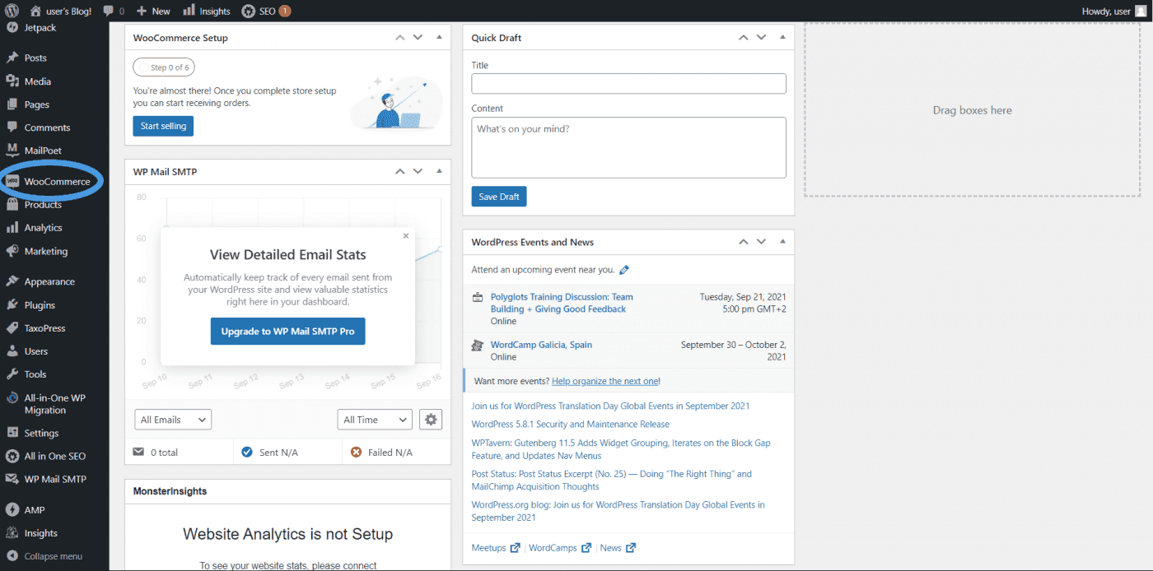Click the user avatar next to Howdy

1140,11
